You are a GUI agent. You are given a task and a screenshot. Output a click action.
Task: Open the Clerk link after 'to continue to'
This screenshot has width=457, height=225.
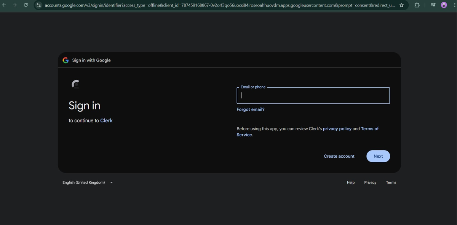tap(106, 120)
